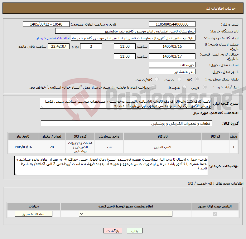Click the general description text area
Viewport: 246px width, 239px height.
126,103
